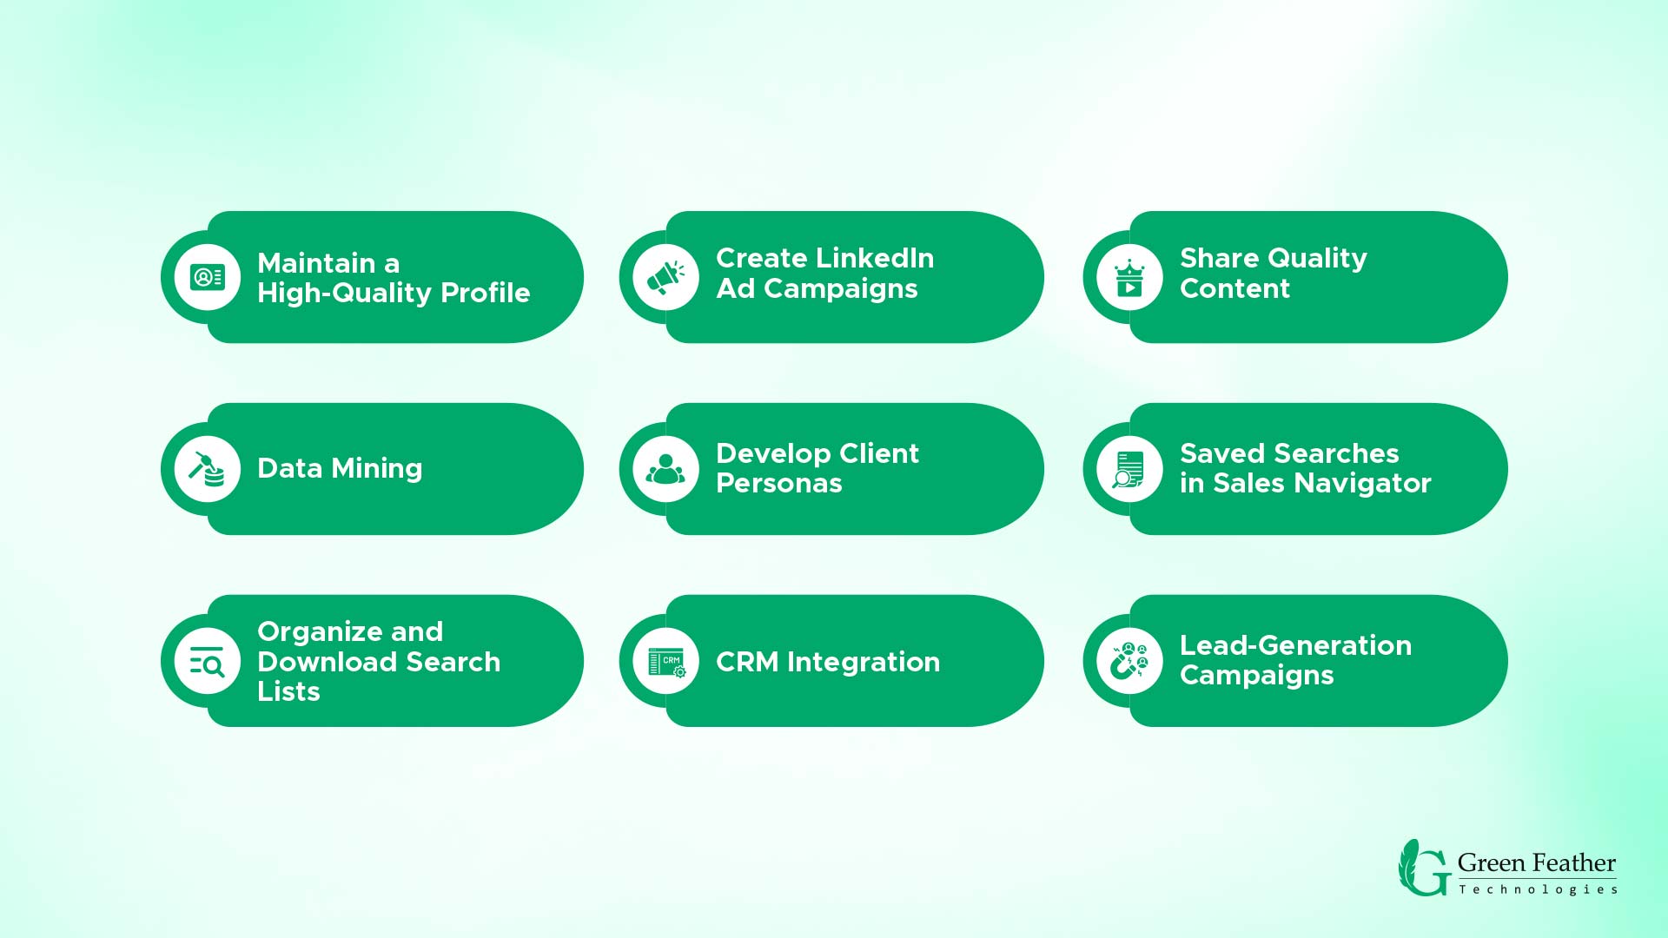Click the Data Mining shovel icon
The width and height of the screenshot is (1668, 938).
pyautogui.click(x=205, y=467)
